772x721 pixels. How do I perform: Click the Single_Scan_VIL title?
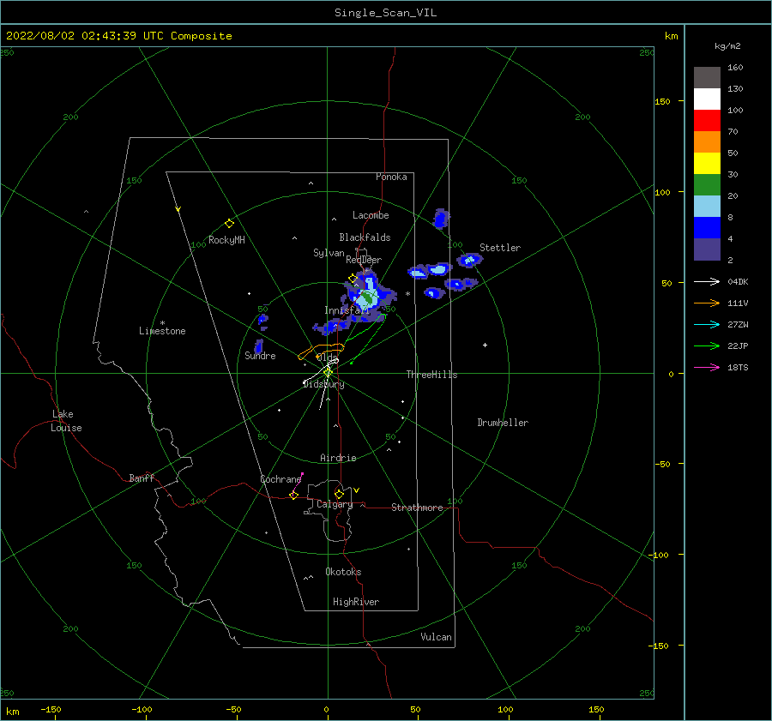tap(385, 13)
